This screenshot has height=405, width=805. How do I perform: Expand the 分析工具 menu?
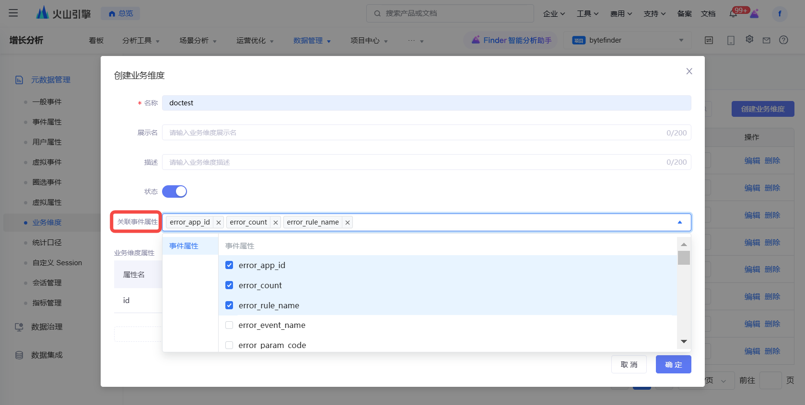pos(141,41)
